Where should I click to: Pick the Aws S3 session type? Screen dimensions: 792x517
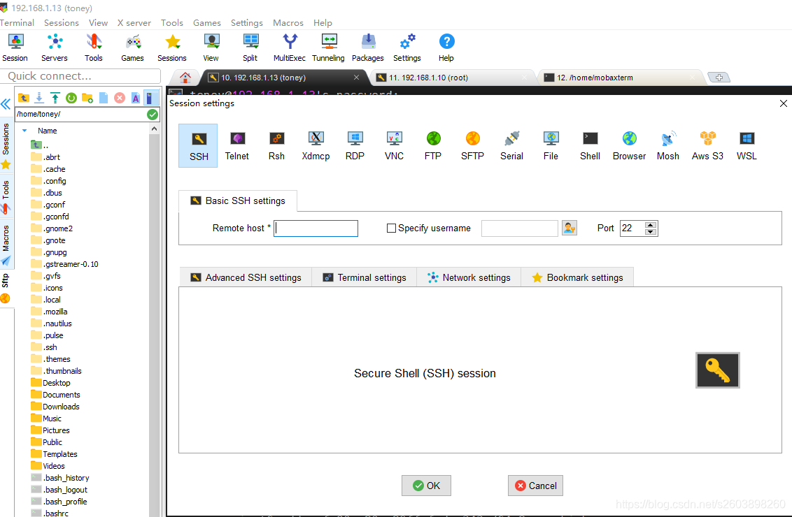tap(707, 146)
